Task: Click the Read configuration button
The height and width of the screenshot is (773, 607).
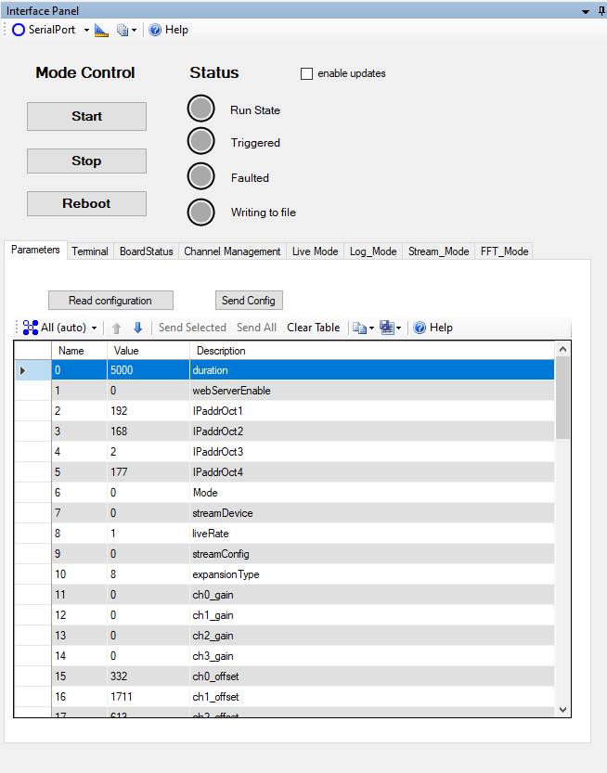Action: (x=110, y=301)
